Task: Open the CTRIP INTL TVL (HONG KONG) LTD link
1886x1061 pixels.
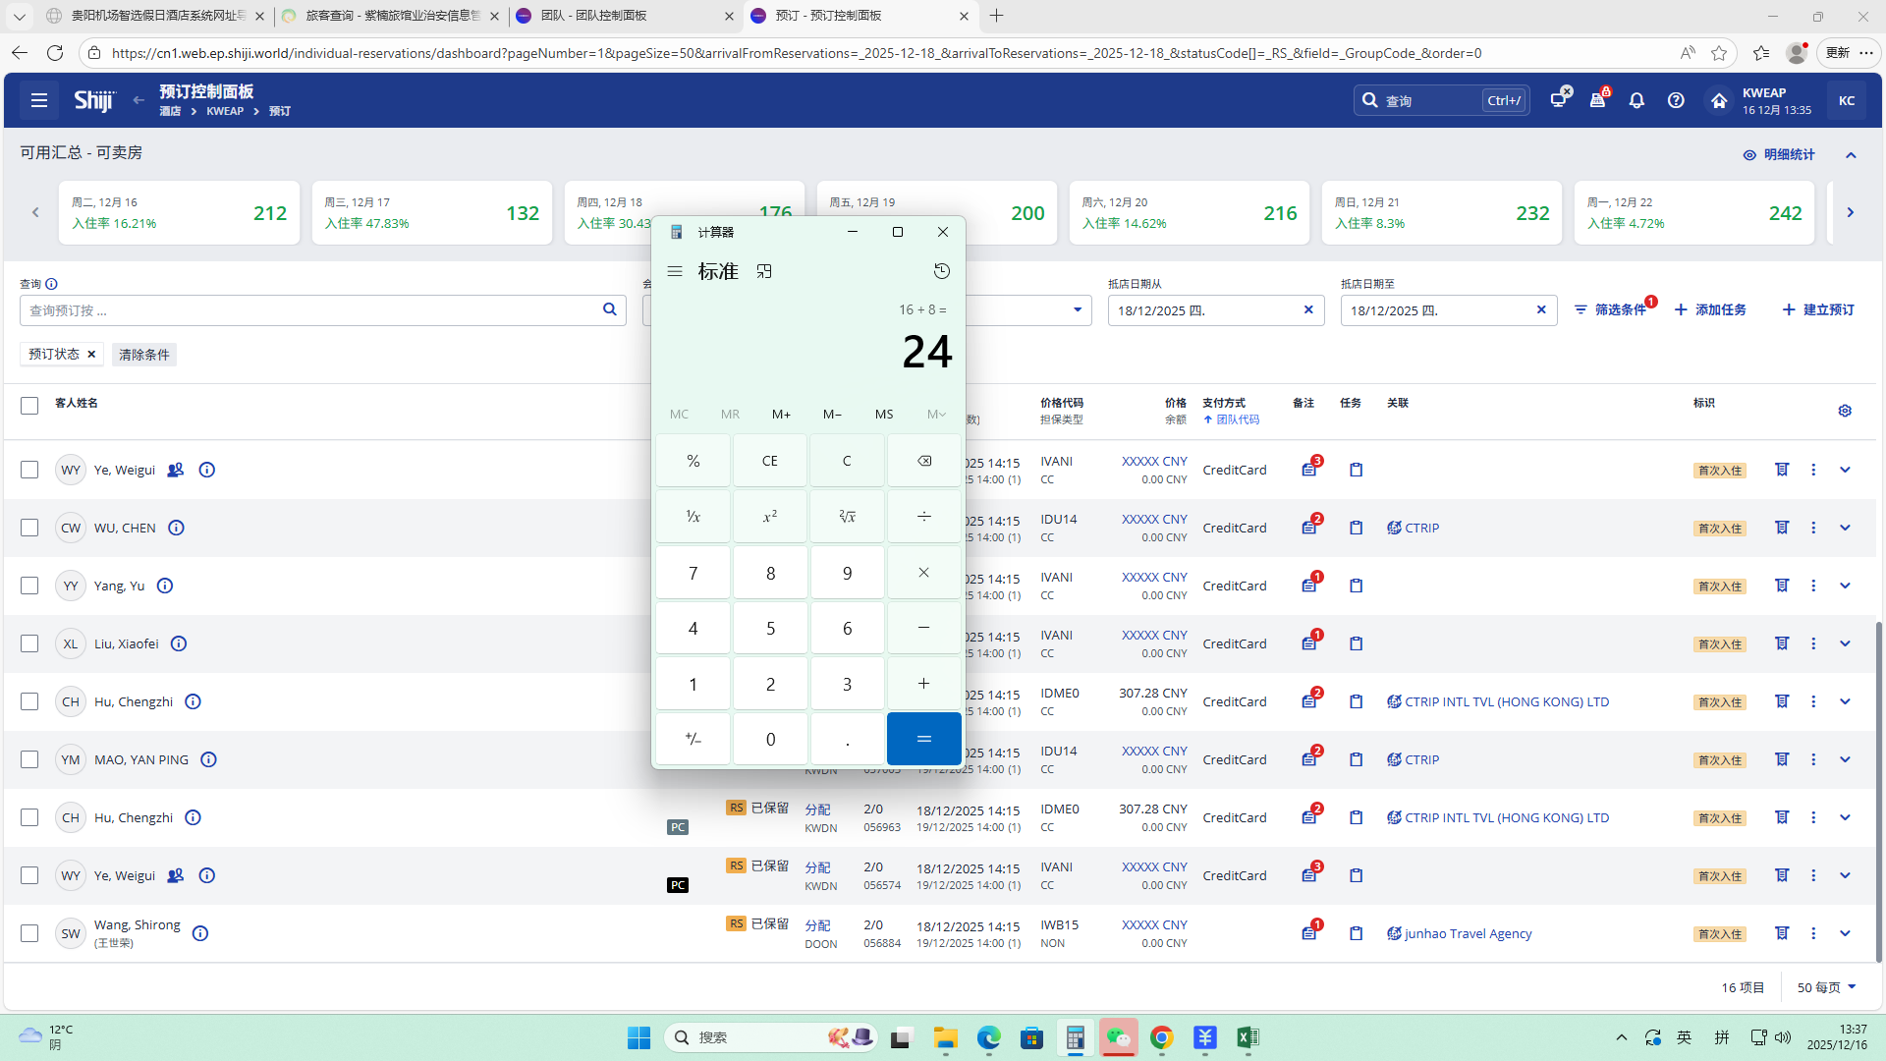Action: (x=1506, y=701)
